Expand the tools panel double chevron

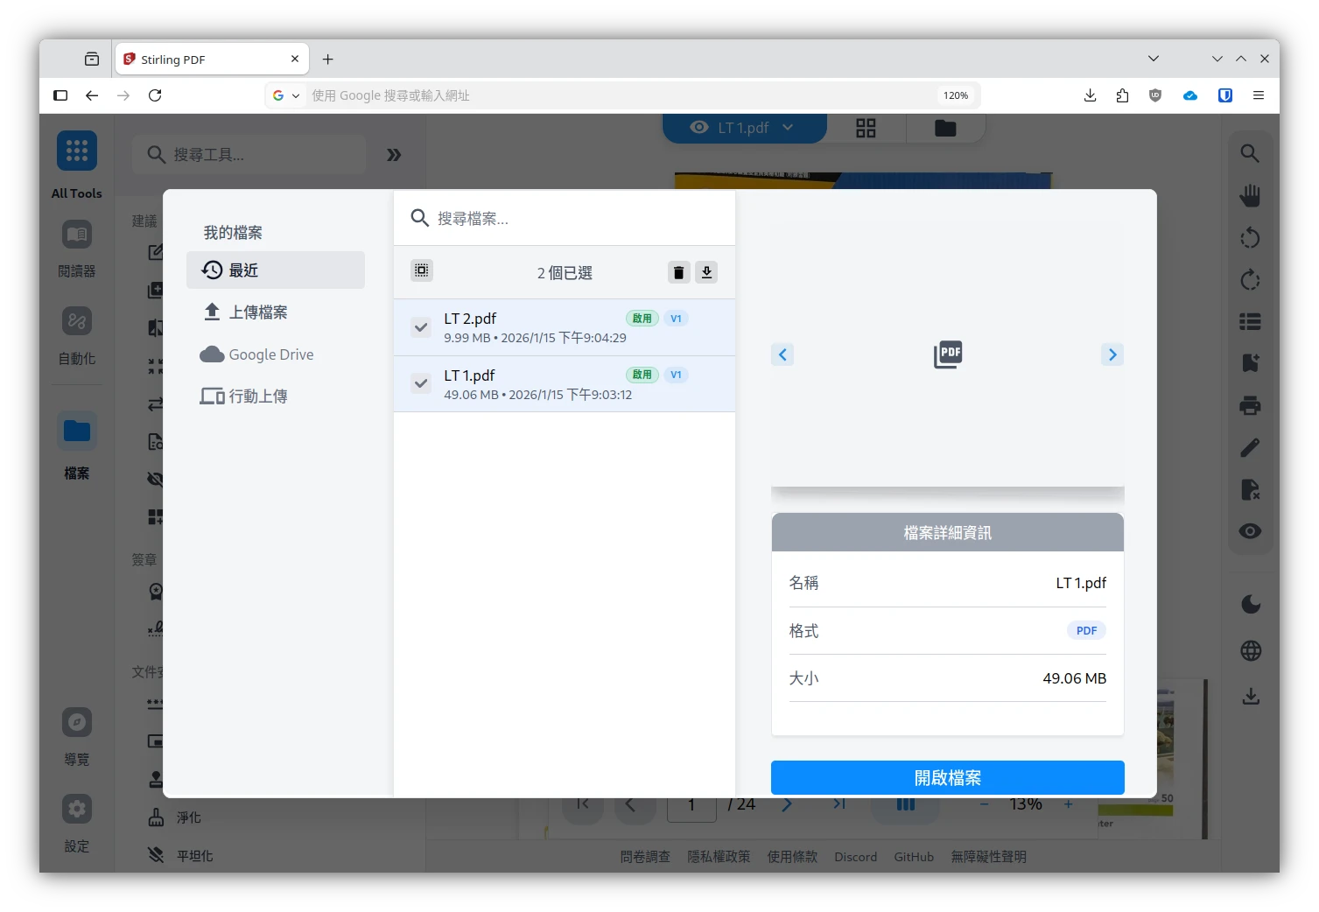[x=394, y=155]
